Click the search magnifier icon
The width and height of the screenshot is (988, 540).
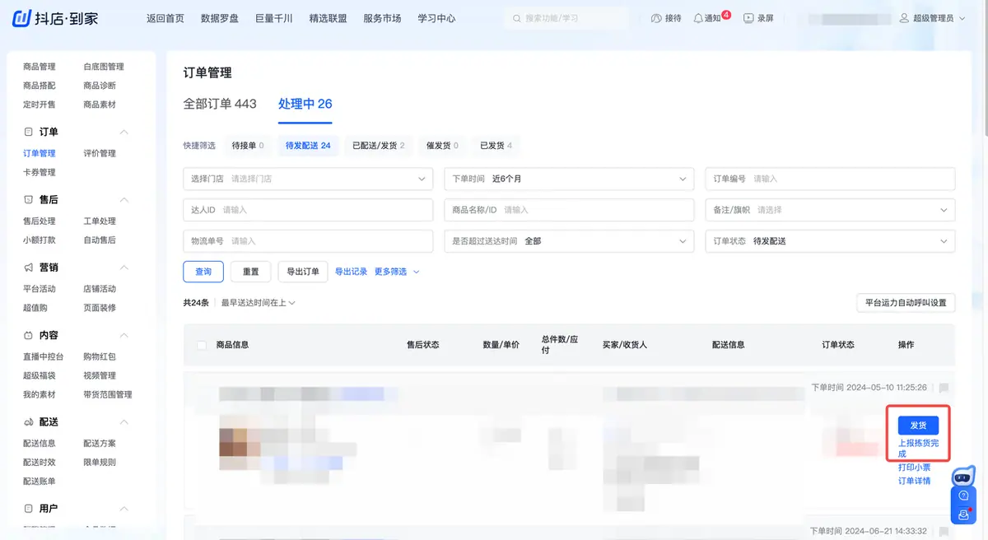pos(517,18)
